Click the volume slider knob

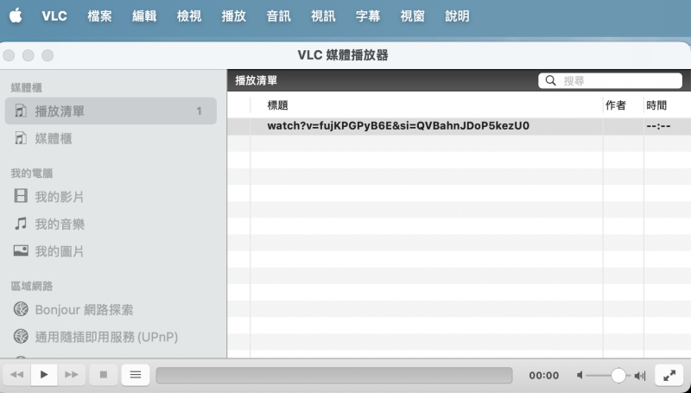click(618, 376)
